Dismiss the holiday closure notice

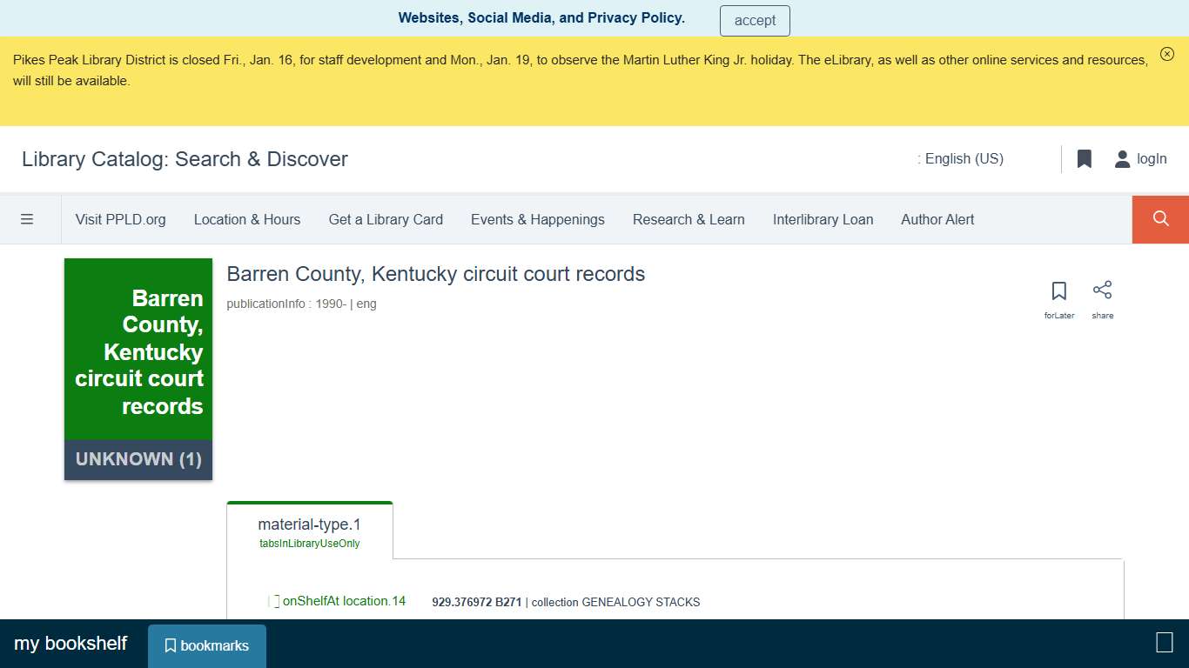click(x=1167, y=53)
